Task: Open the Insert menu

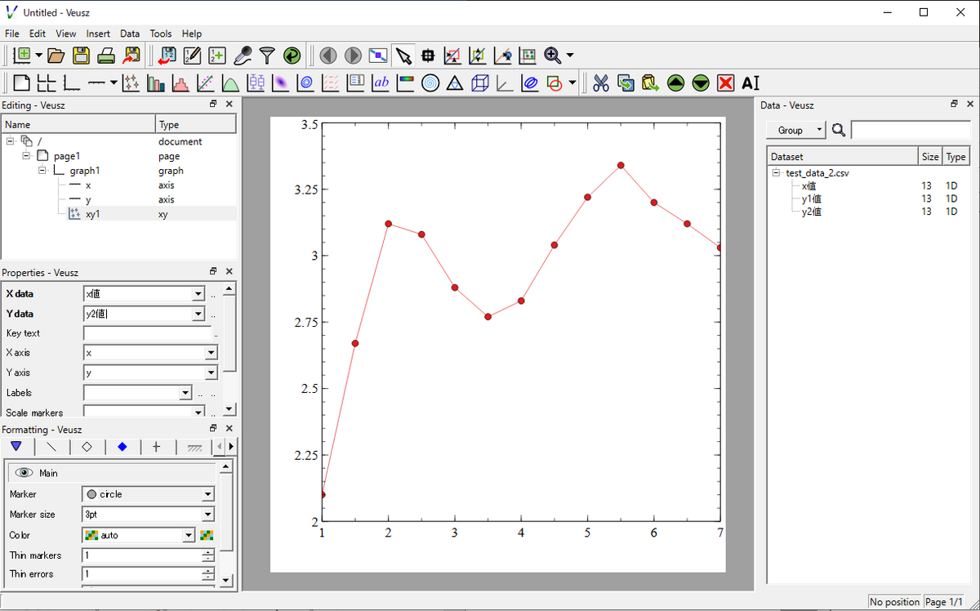Action: [x=98, y=33]
